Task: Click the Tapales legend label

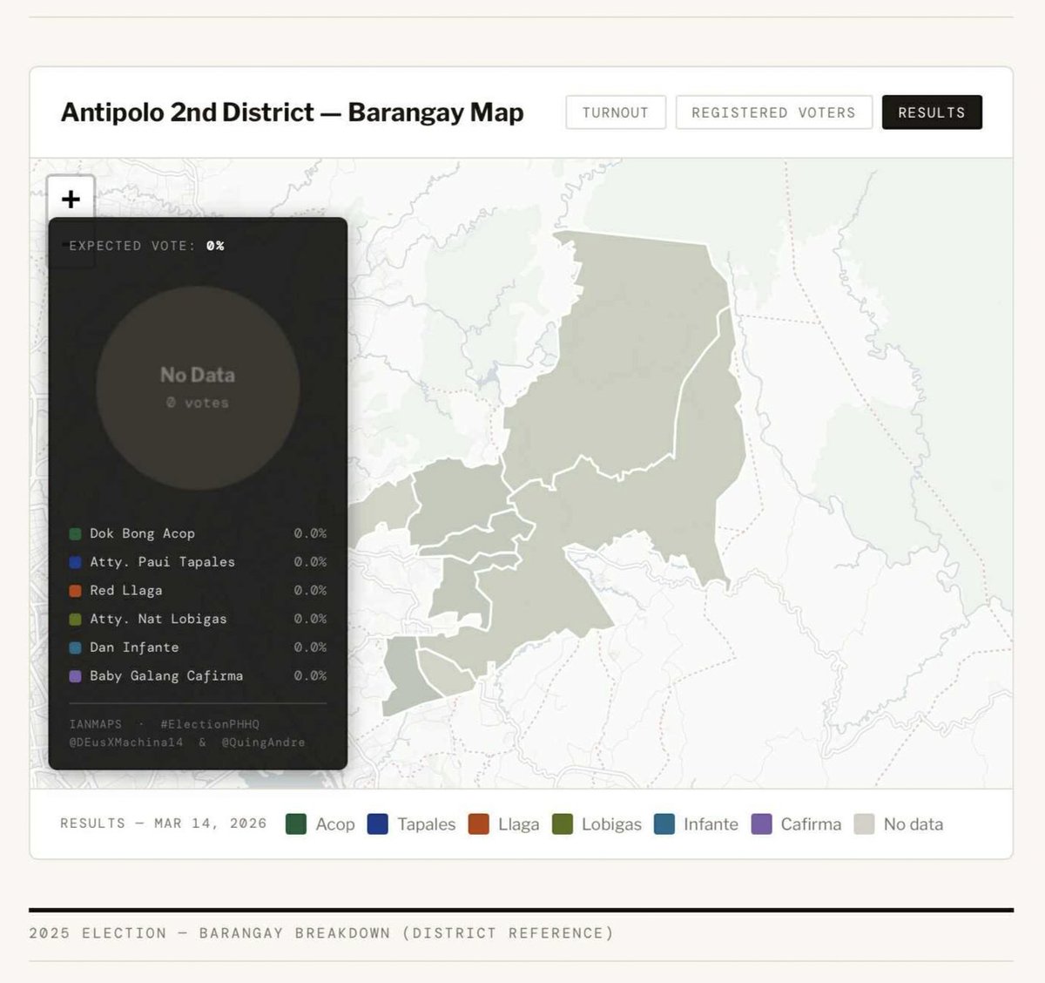Action: pyautogui.click(x=427, y=824)
